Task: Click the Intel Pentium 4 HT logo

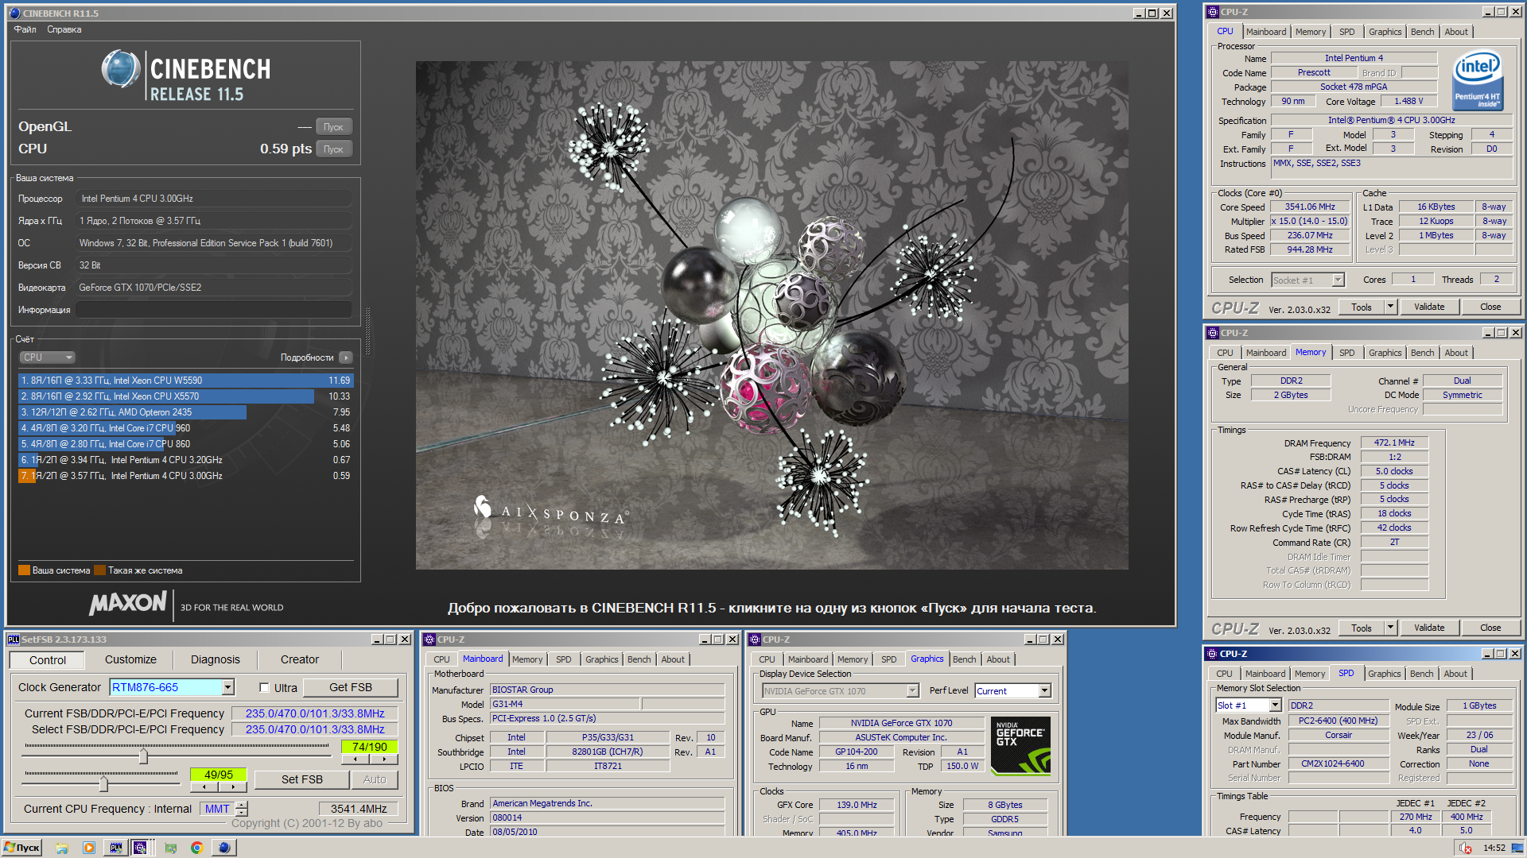Action: (x=1478, y=80)
